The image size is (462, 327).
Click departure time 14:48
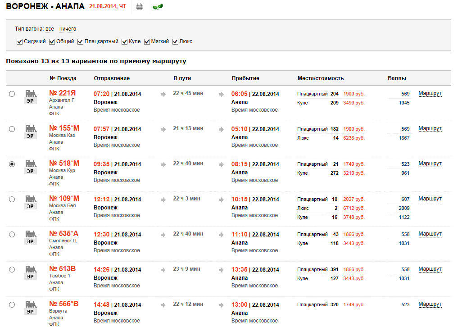(x=101, y=304)
